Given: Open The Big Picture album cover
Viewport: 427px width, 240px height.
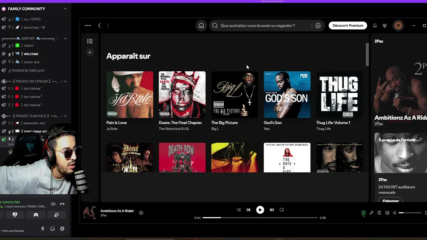Looking at the screenshot, I should (x=235, y=95).
